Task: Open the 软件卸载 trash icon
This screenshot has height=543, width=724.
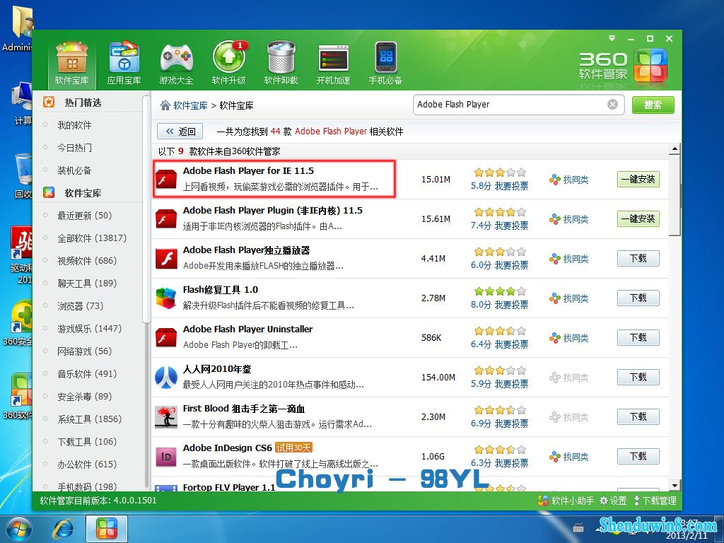Action: (x=281, y=64)
